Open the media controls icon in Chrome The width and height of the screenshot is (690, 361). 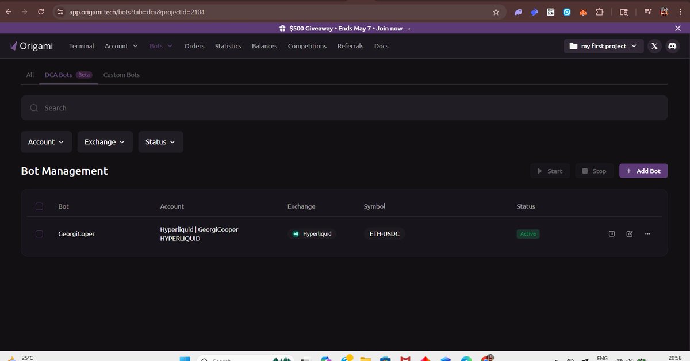(648, 11)
